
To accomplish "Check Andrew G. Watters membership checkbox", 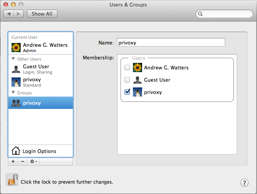I will click(x=127, y=67).
